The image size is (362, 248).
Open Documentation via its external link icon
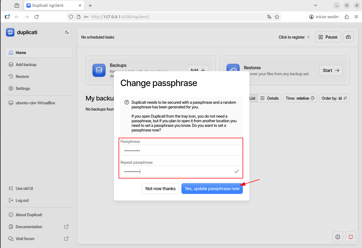point(66,227)
